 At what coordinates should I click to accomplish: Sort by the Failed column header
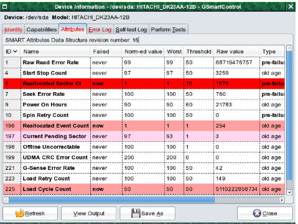point(106,52)
